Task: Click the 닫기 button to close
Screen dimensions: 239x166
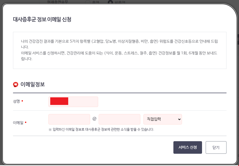Action: (x=216, y=147)
